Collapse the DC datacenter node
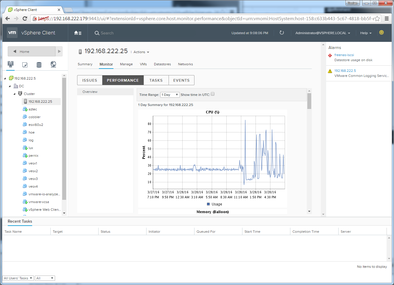 (x=10, y=86)
